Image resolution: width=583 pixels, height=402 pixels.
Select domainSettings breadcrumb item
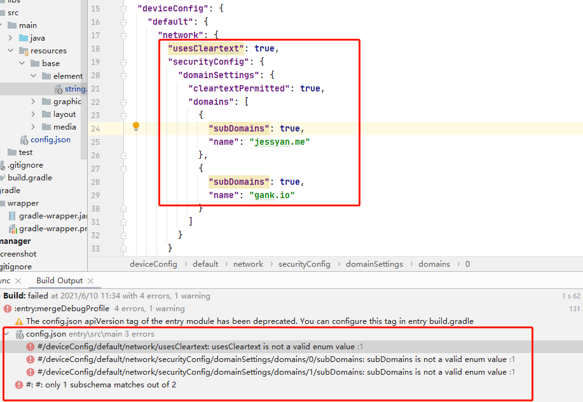point(374,264)
